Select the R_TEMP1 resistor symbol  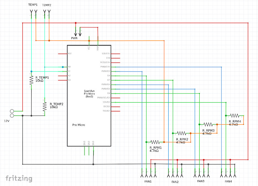(x=31, y=80)
